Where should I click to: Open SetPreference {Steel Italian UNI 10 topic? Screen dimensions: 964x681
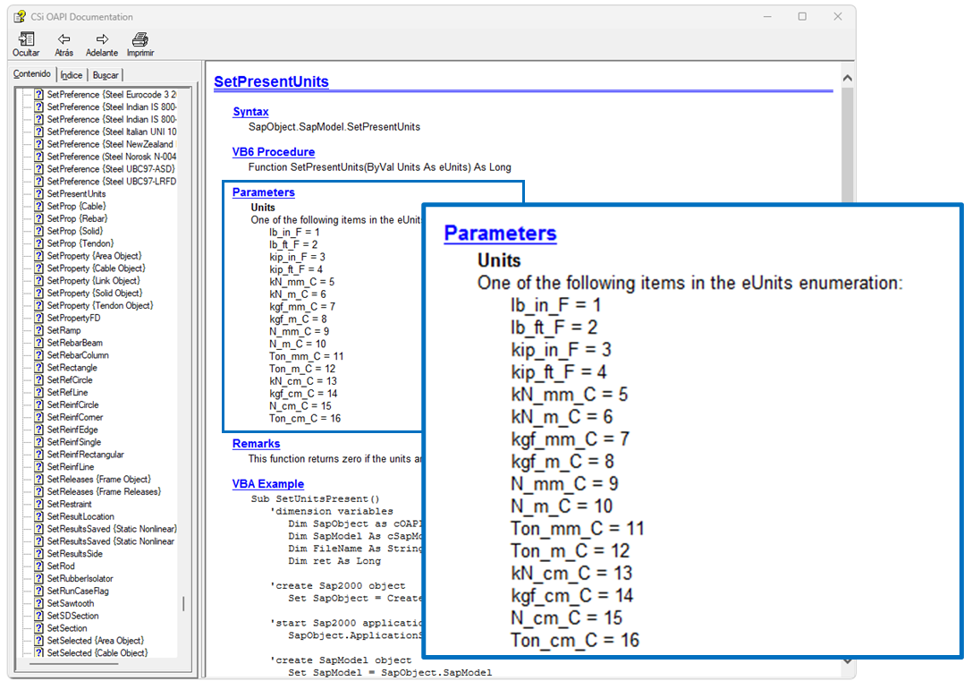(x=111, y=132)
